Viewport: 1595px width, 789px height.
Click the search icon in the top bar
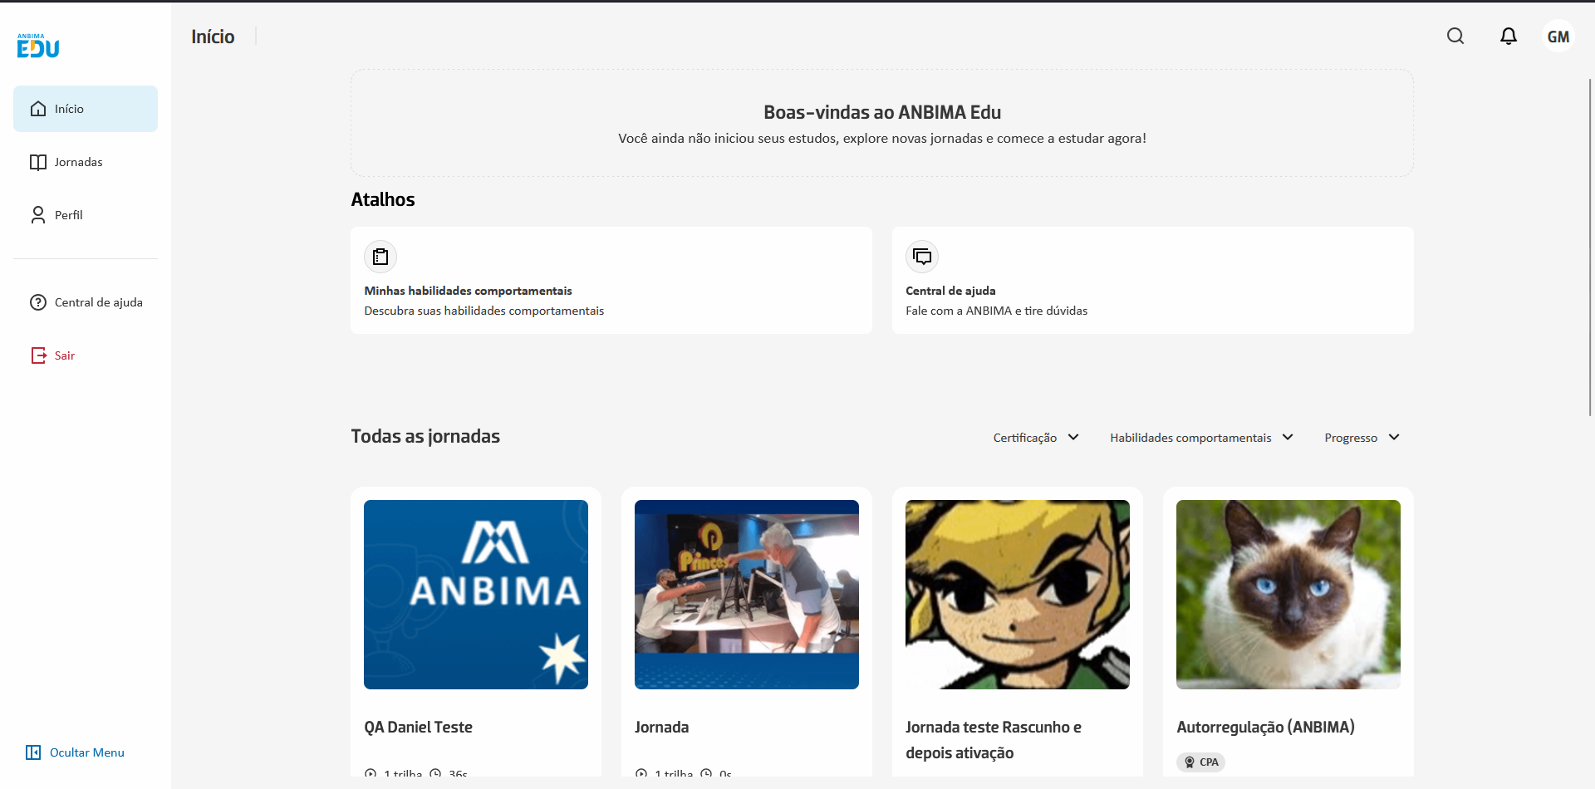pos(1455,36)
